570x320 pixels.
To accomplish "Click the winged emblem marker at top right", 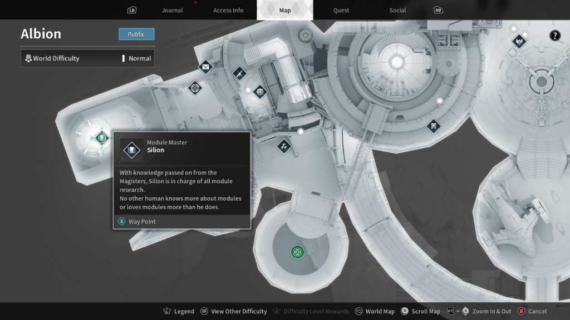I will (x=519, y=41).
